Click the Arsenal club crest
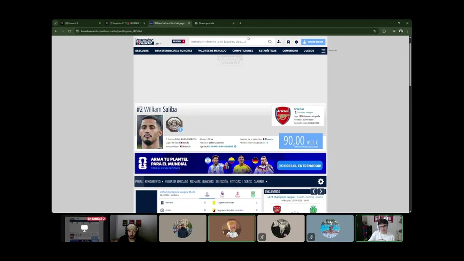This screenshot has height=261, width=464. 282,116
